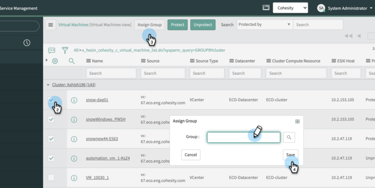Click the Group text input field
The height and width of the screenshot is (188, 375).
[243, 137]
